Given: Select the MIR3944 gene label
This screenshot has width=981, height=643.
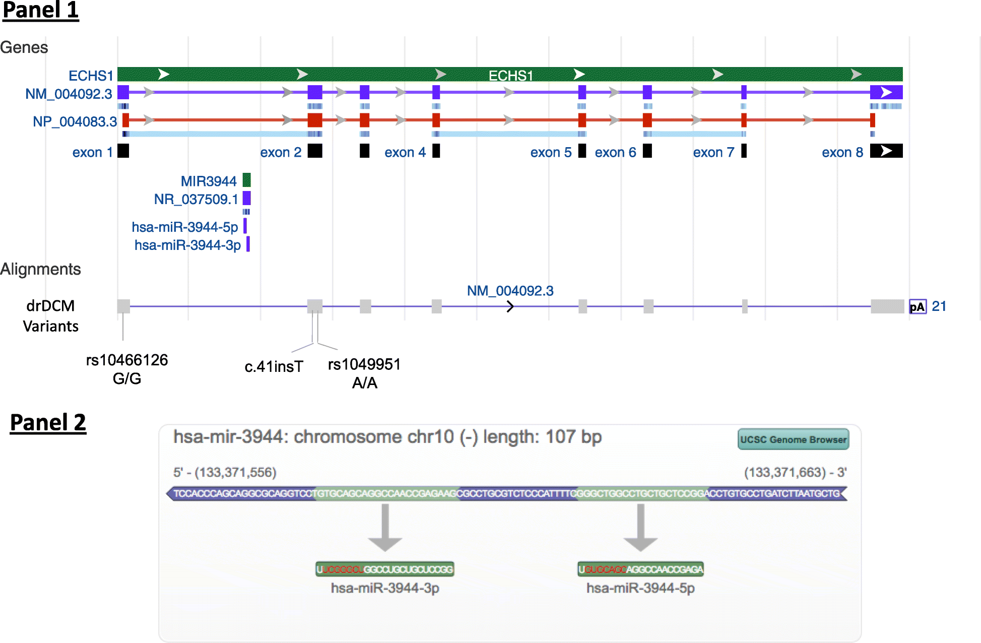Looking at the screenshot, I should pos(209,181).
